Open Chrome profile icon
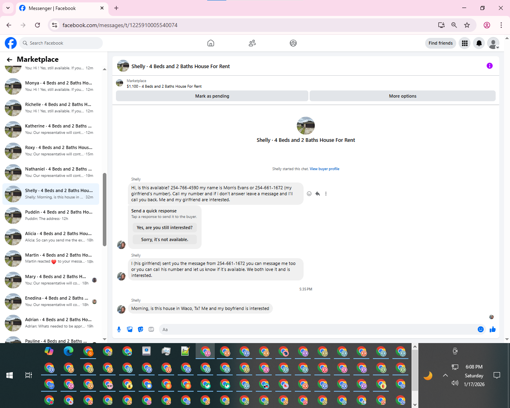The height and width of the screenshot is (408, 510). coord(487,25)
